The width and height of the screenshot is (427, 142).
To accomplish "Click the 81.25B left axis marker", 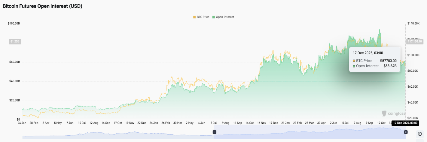I will point(15,42).
